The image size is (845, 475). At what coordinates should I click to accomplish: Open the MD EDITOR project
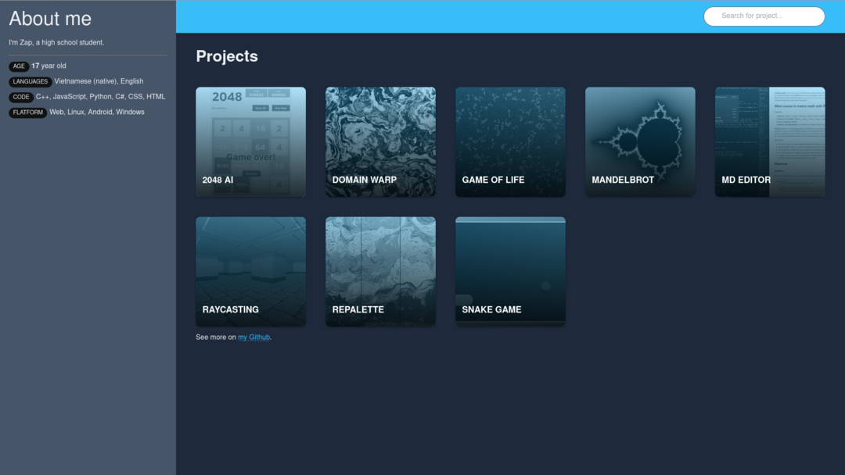[x=770, y=141]
